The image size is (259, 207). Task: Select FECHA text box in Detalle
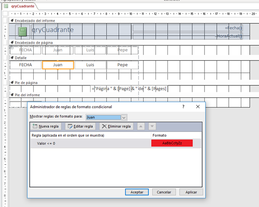point(25,65)
